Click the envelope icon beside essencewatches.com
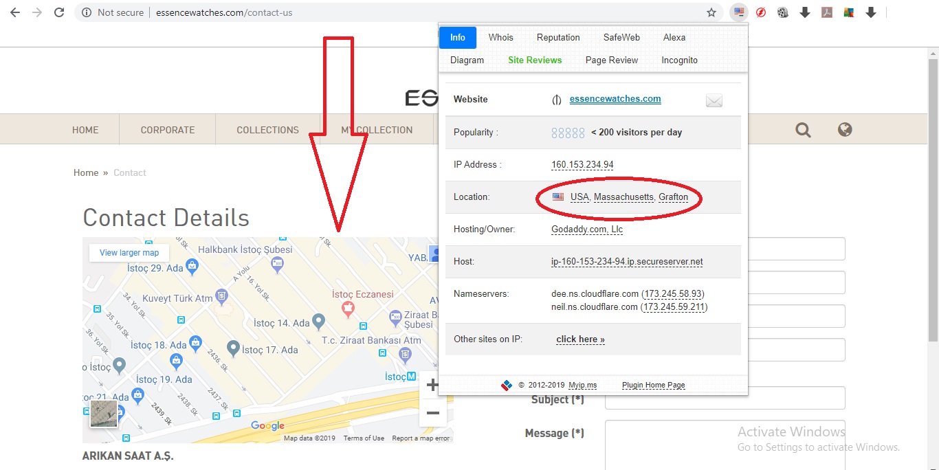Image resolution: width=939 pixels, height=470 pixels. [714, 101]
